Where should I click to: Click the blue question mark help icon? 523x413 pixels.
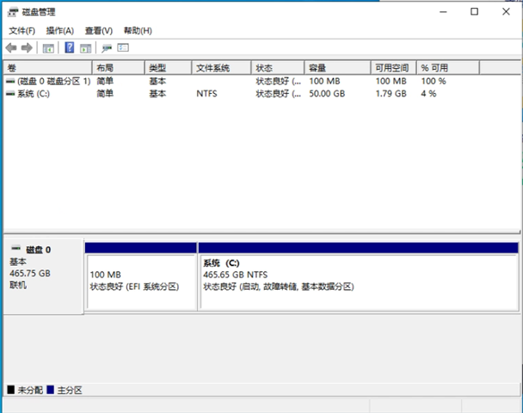click(70, 48)
